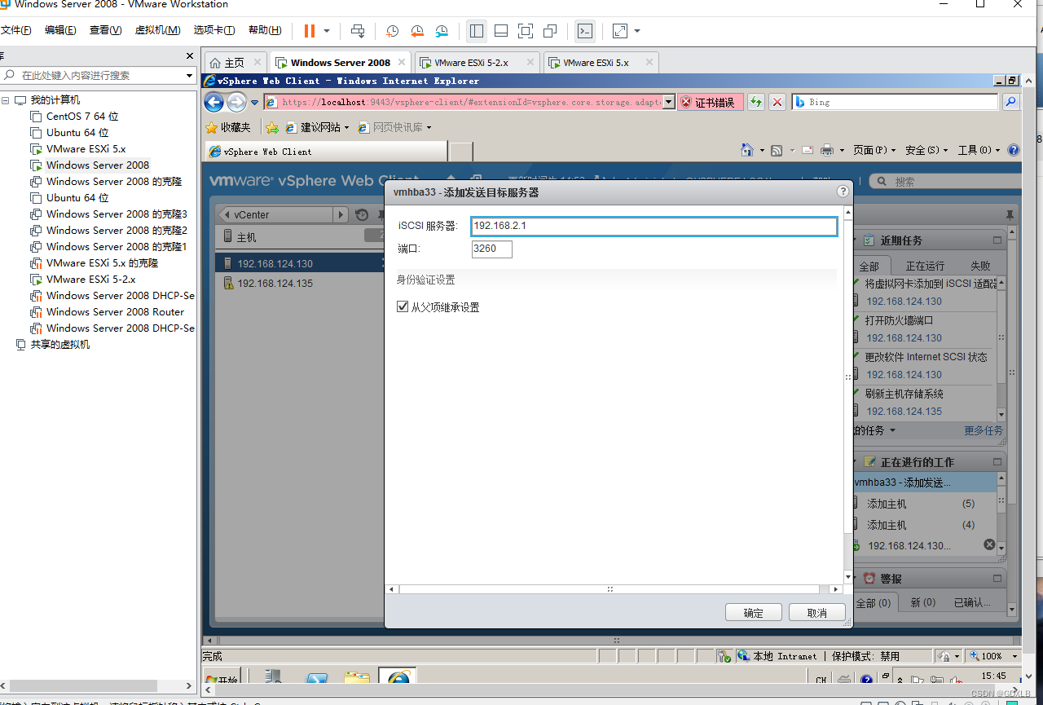1043x705 pixels.
Task: Select host 192.168.124.135 in vCenter list
Action: point(275,284)
